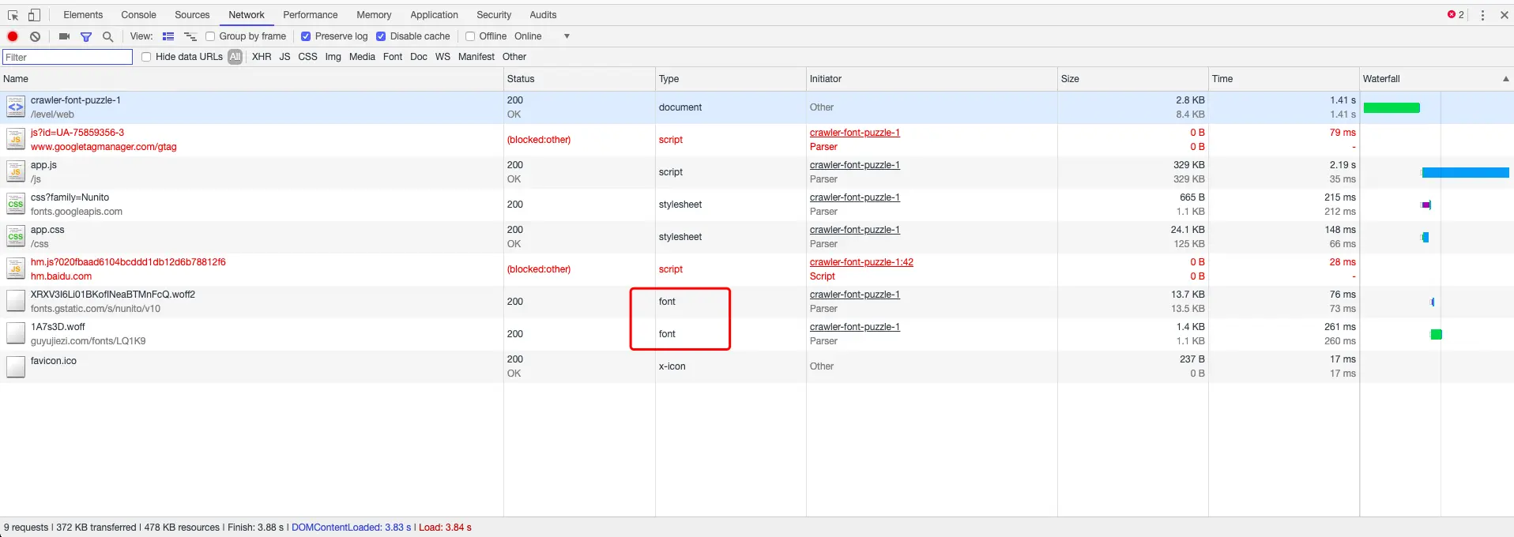Uncheck the Preserve log checkbox
This screenshot has height=537, width=1514.
[x=306, y=36]
